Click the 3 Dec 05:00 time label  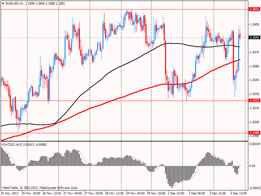point(197,193)
